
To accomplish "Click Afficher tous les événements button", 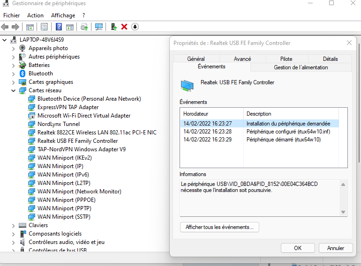I will [219, 227].
